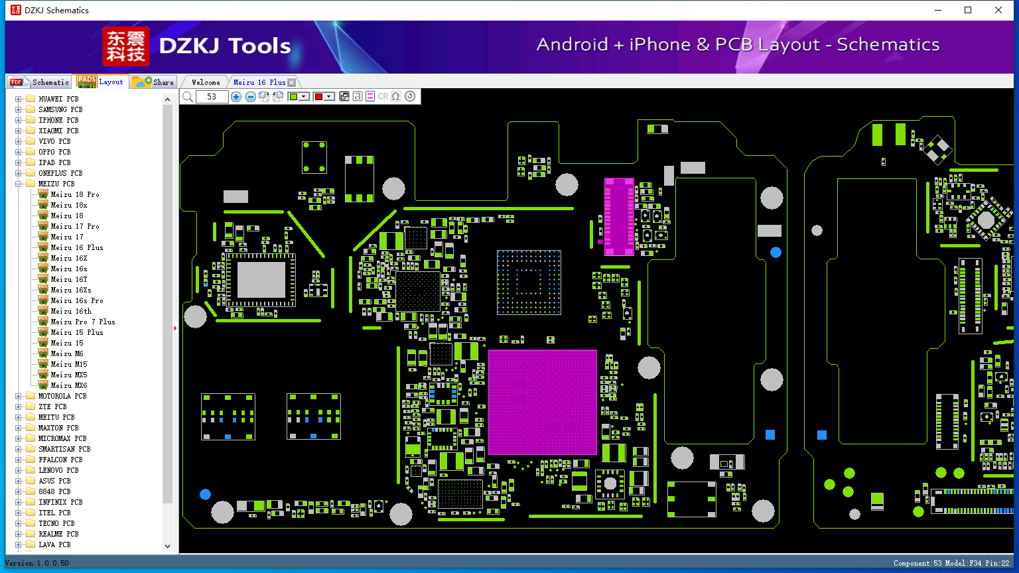Expand the MOTOROLA PCB folder
Viewport: 1019px width, 573px height.
[19, 396]
